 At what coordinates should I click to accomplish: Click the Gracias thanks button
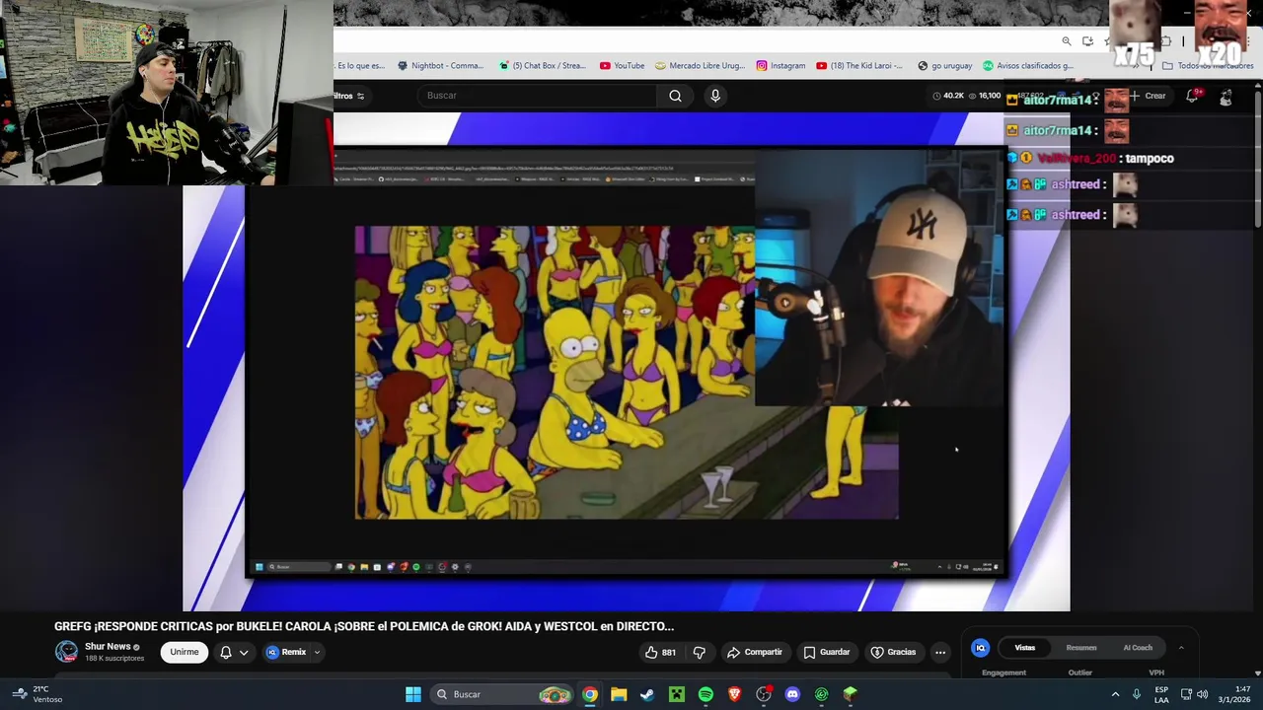click(893, 652)
